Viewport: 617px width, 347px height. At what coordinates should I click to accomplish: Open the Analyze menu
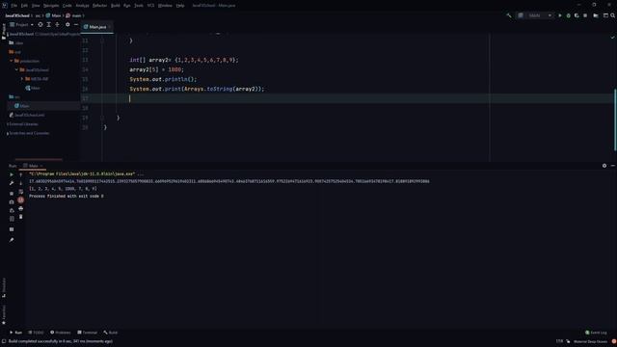(x=82, y=6)
